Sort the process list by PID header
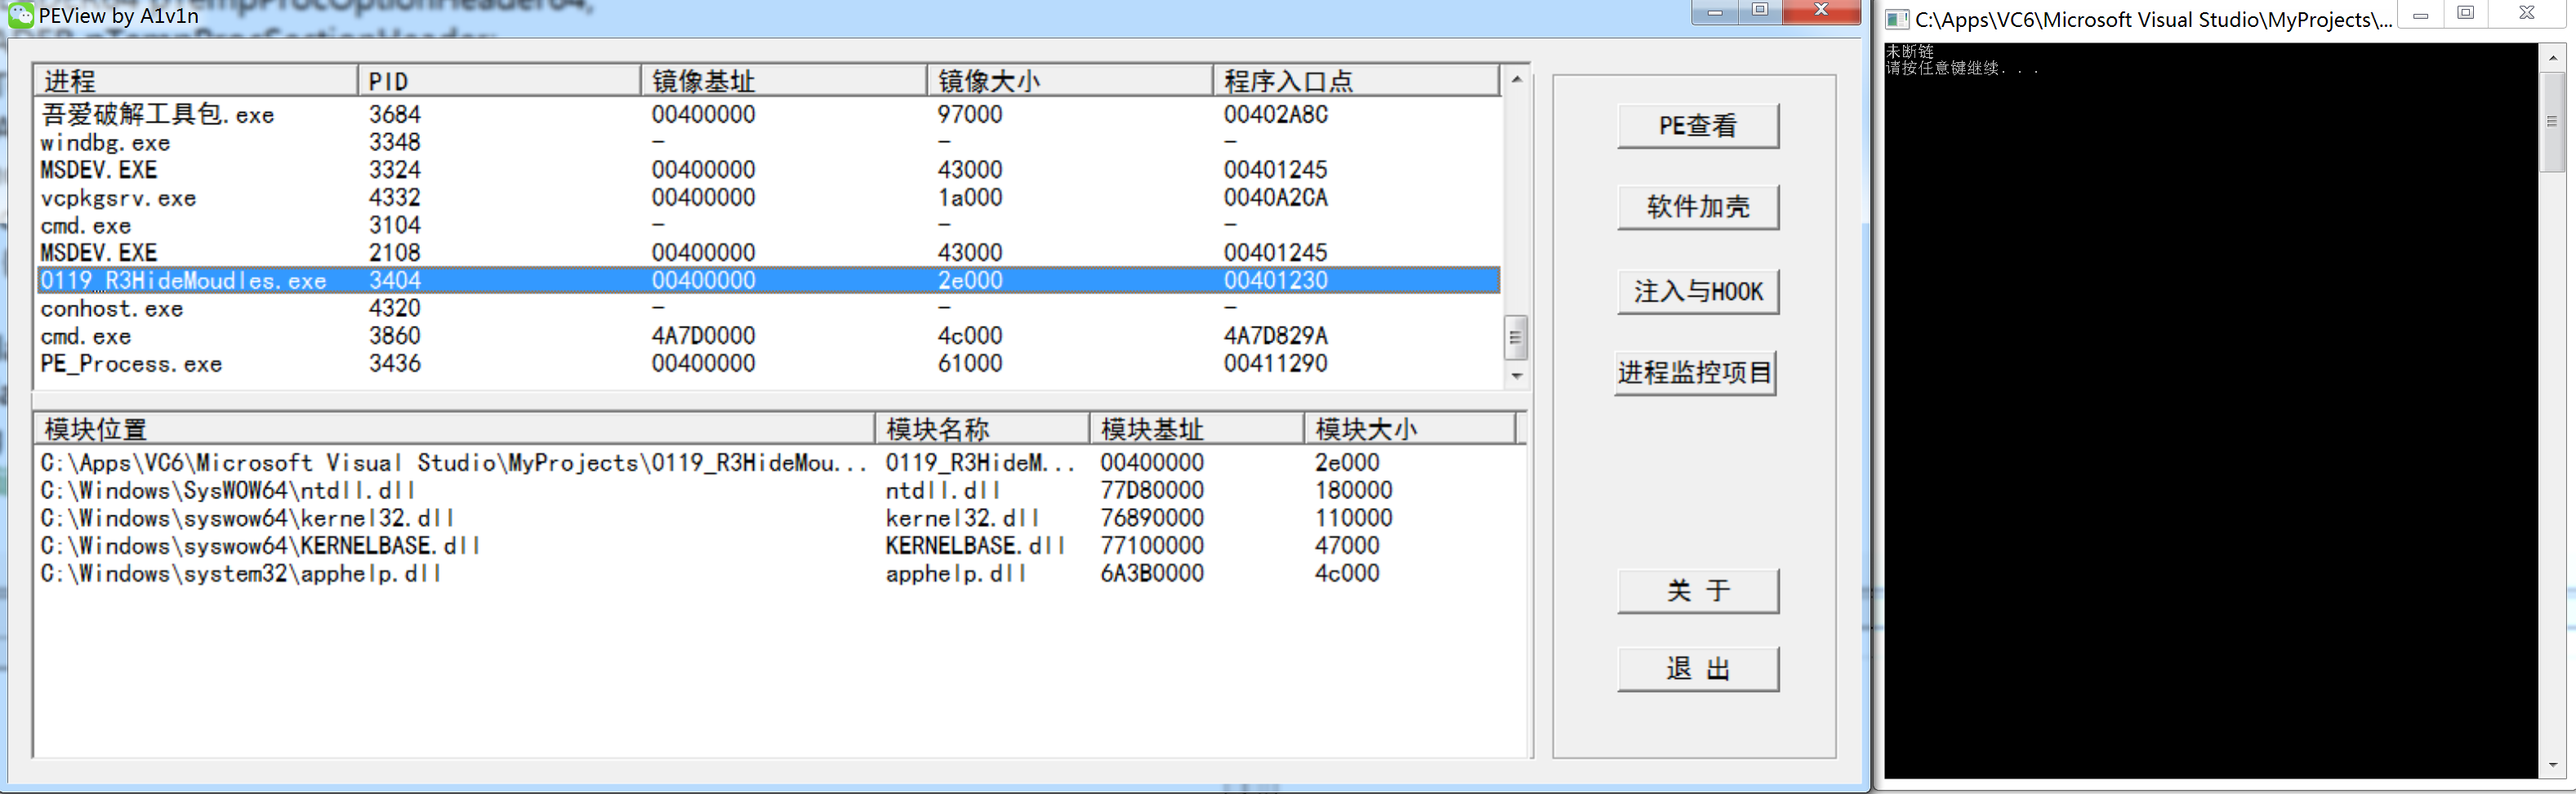This screenshot has width=2576, height=794. click(x=498, y=80)
